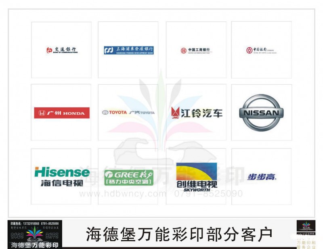The width and height of the screenshot is (323, 249).
Task: Click the title 海德堡万能彩印部分客户
Action: click(179, 234)
